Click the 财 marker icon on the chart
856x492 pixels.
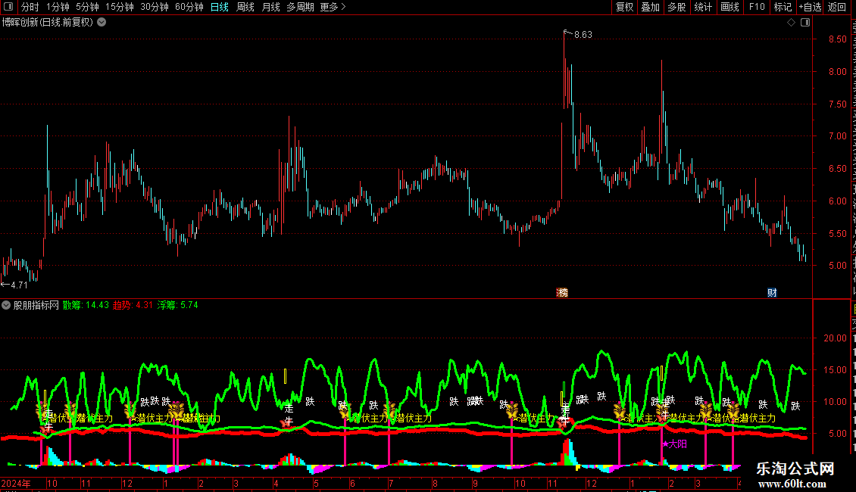(x=772, y=293)
